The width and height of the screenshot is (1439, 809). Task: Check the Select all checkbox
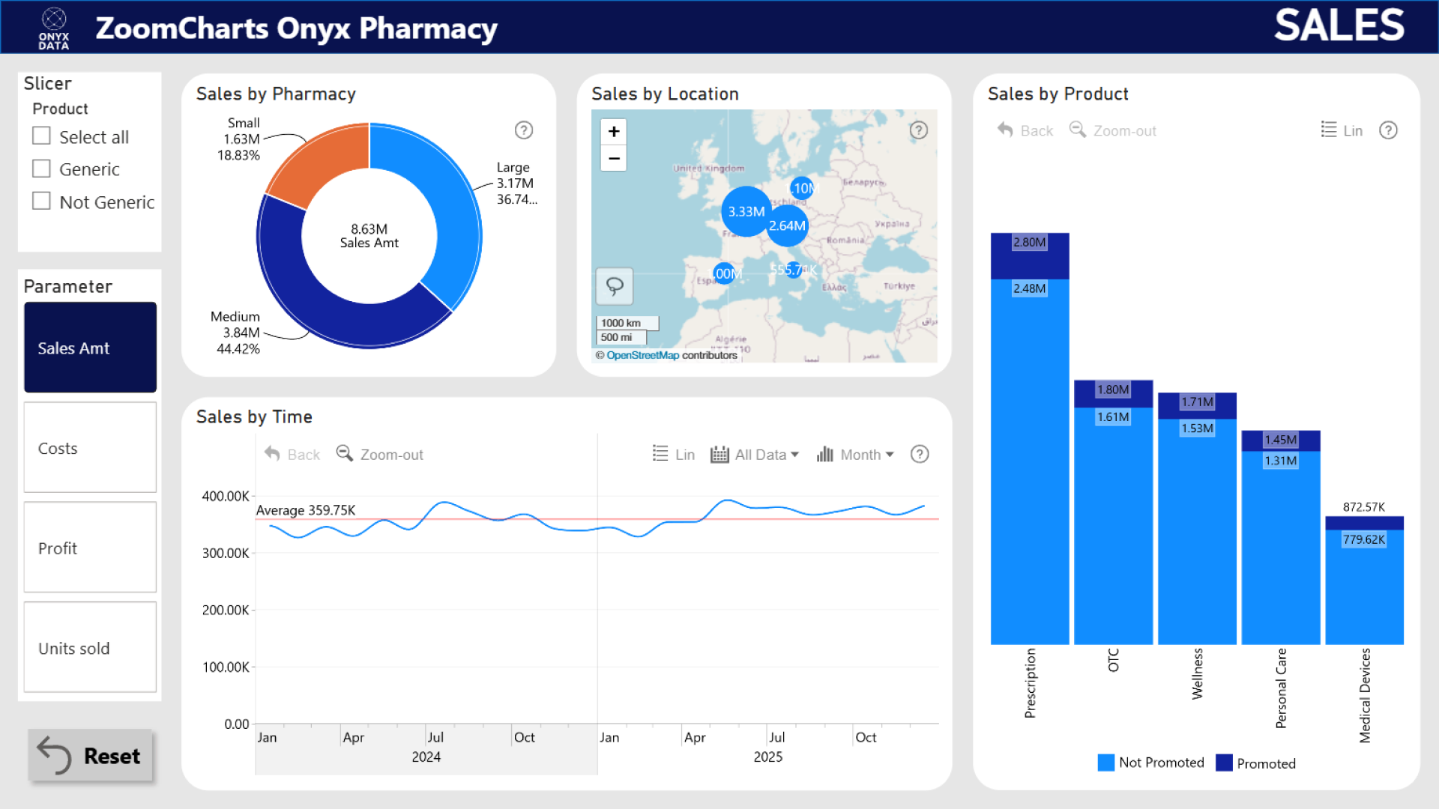coord(42,136)
